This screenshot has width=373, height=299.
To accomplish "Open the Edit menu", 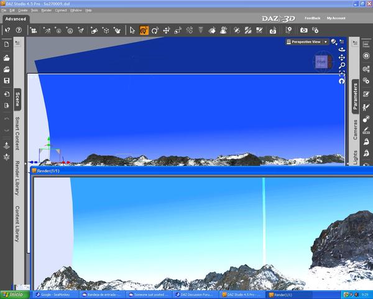I will [12, 11].
